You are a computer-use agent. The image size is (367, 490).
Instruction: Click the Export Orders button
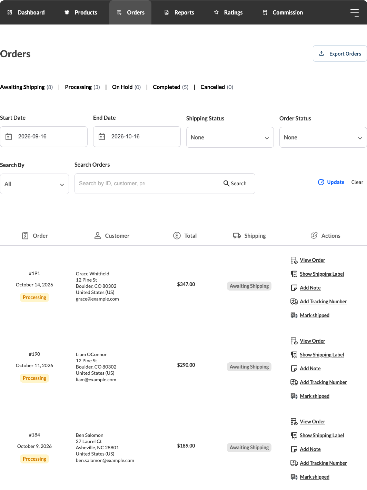340,53
